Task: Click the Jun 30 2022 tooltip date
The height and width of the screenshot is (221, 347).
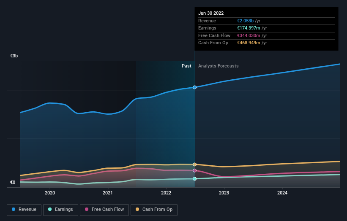Action: [211, 13]
